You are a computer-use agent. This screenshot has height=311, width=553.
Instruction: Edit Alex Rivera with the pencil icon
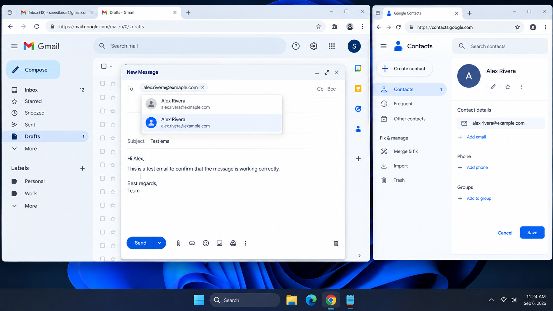[493, 87]
